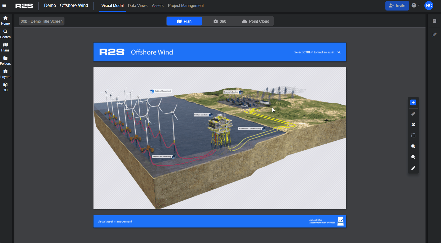This screenshot has height=243, width=441.
Task: Switch to the 3D view icon
Action: (5, 87)
